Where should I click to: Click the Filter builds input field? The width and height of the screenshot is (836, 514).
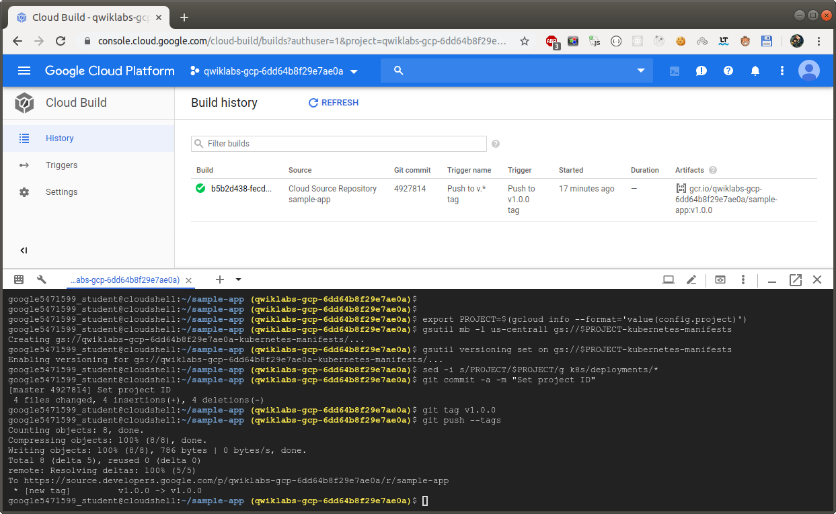click(339, 144)
